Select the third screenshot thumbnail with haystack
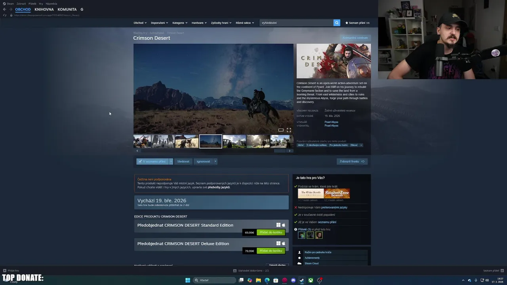The image size is (507, 285). pos(187,141)
